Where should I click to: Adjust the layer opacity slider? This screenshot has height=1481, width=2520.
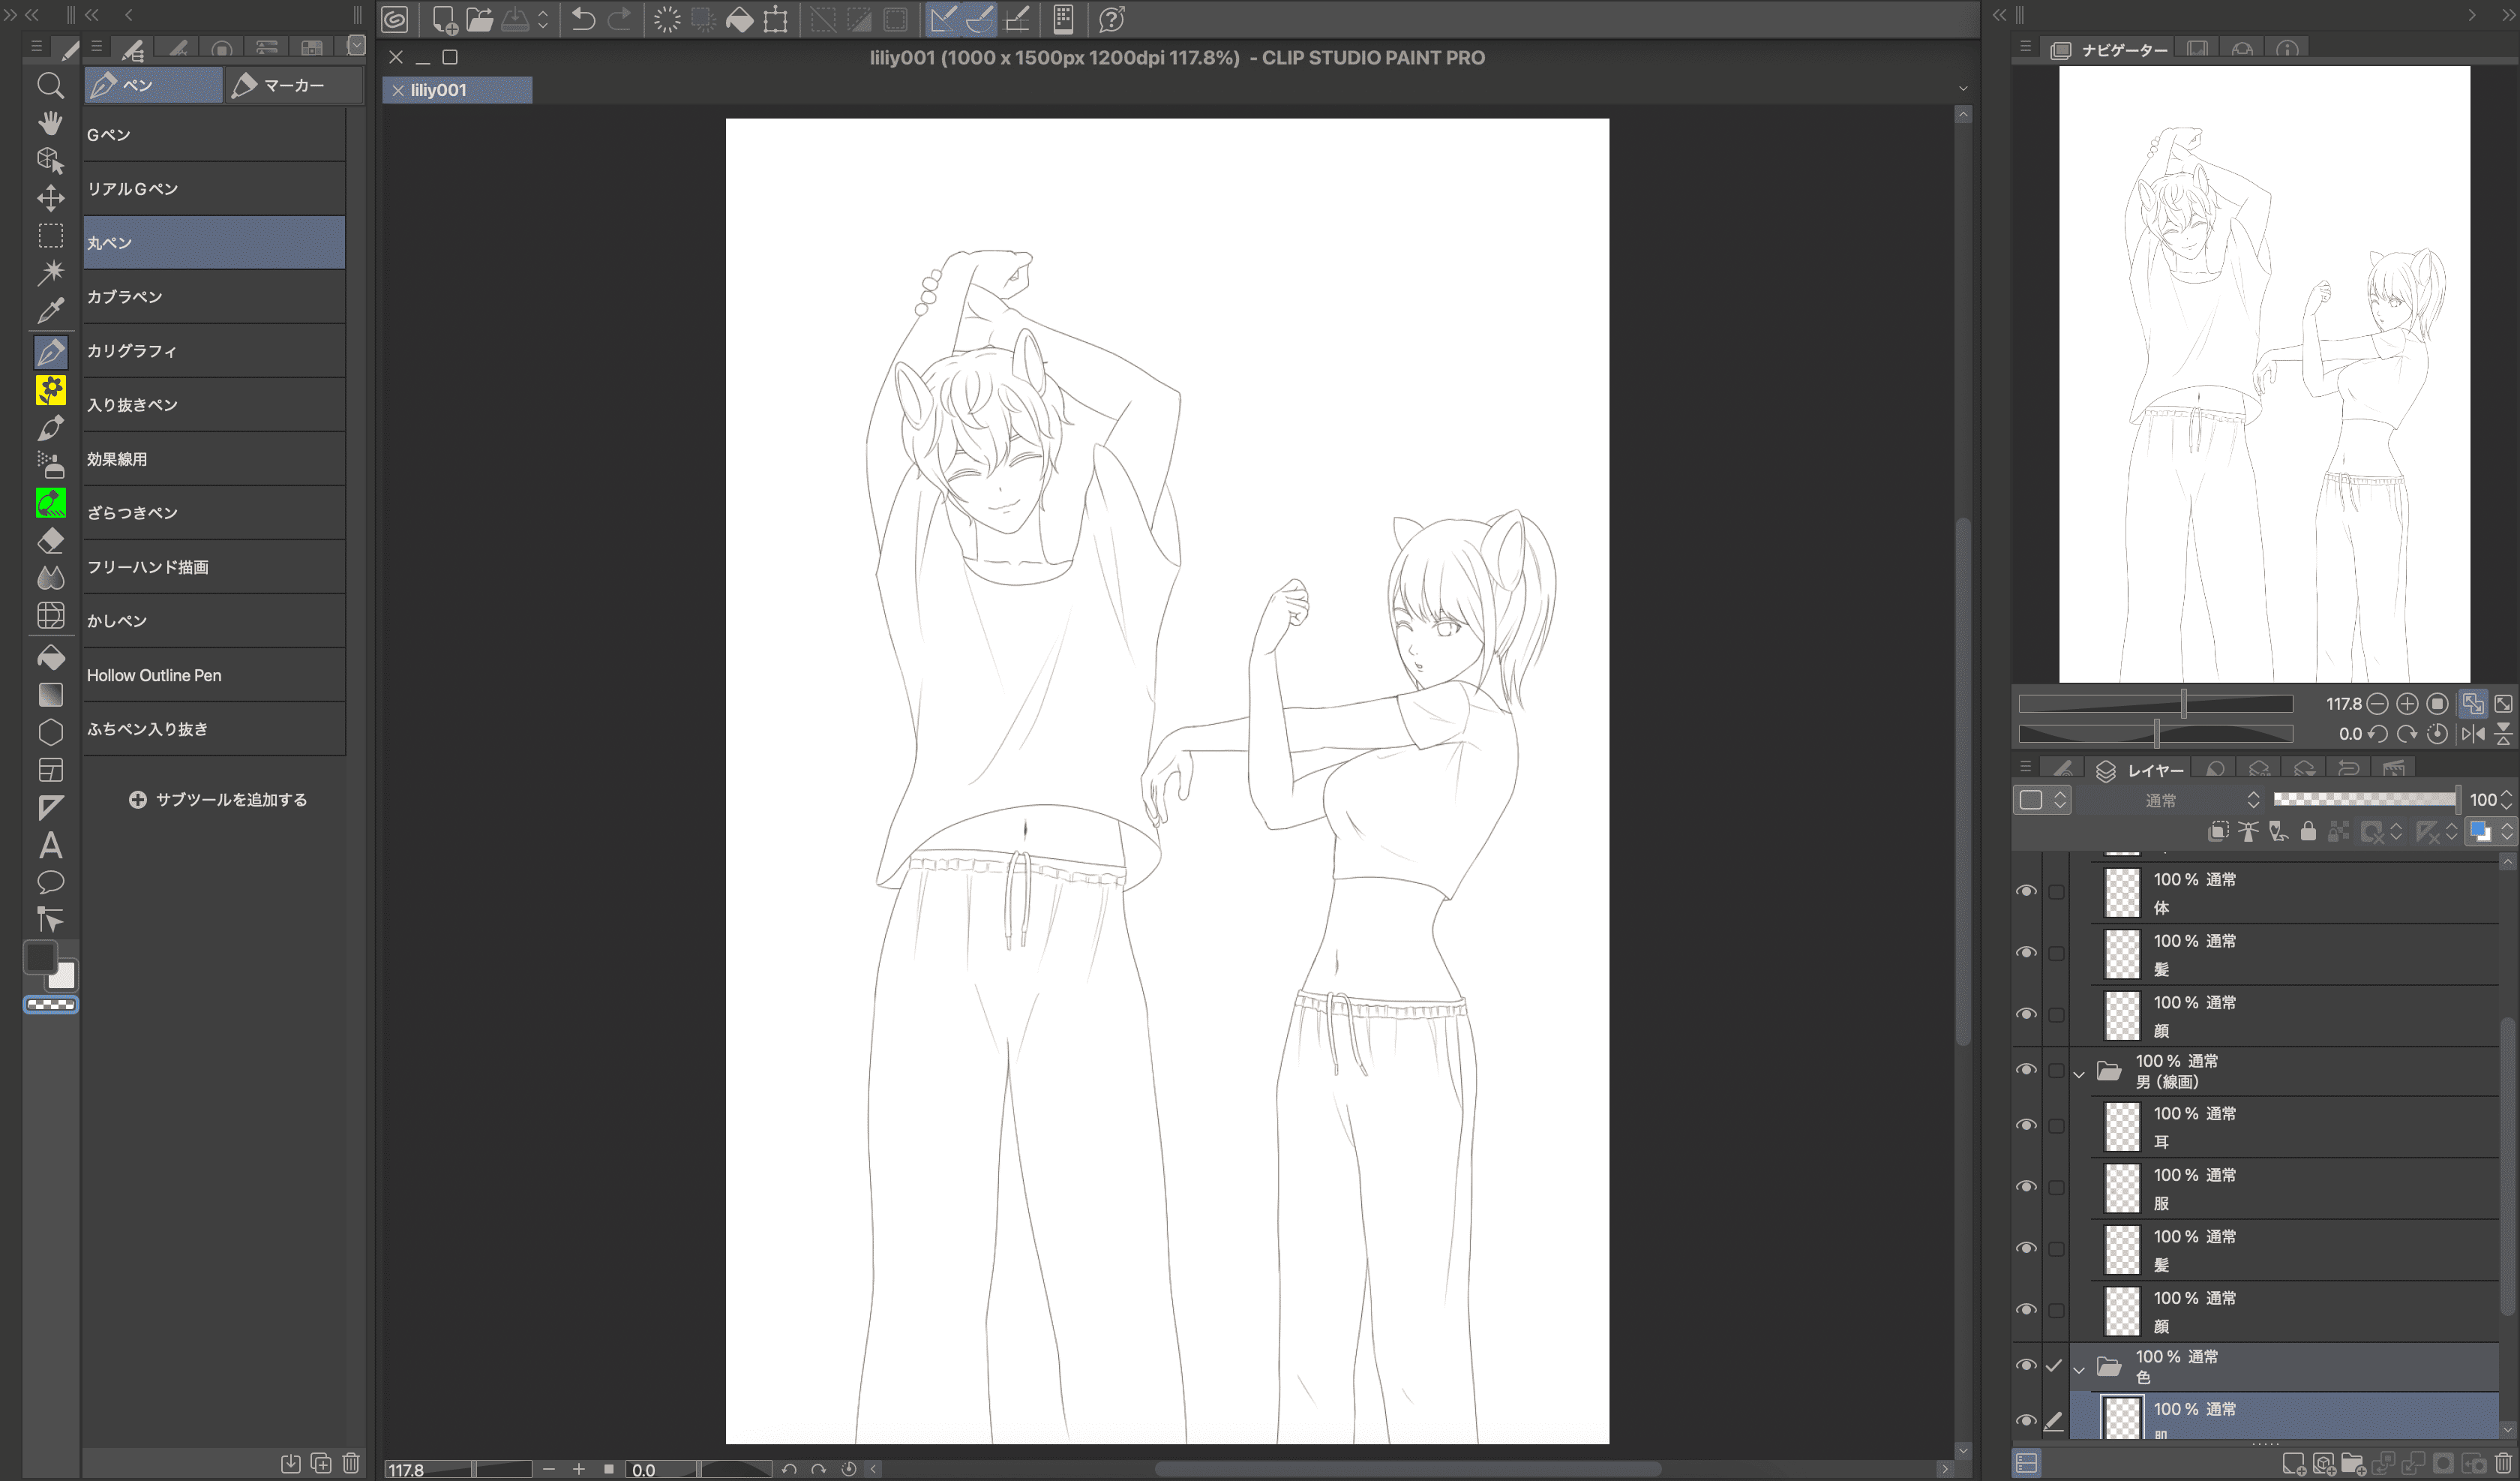pyautogui.click(x=2364, y=798)
